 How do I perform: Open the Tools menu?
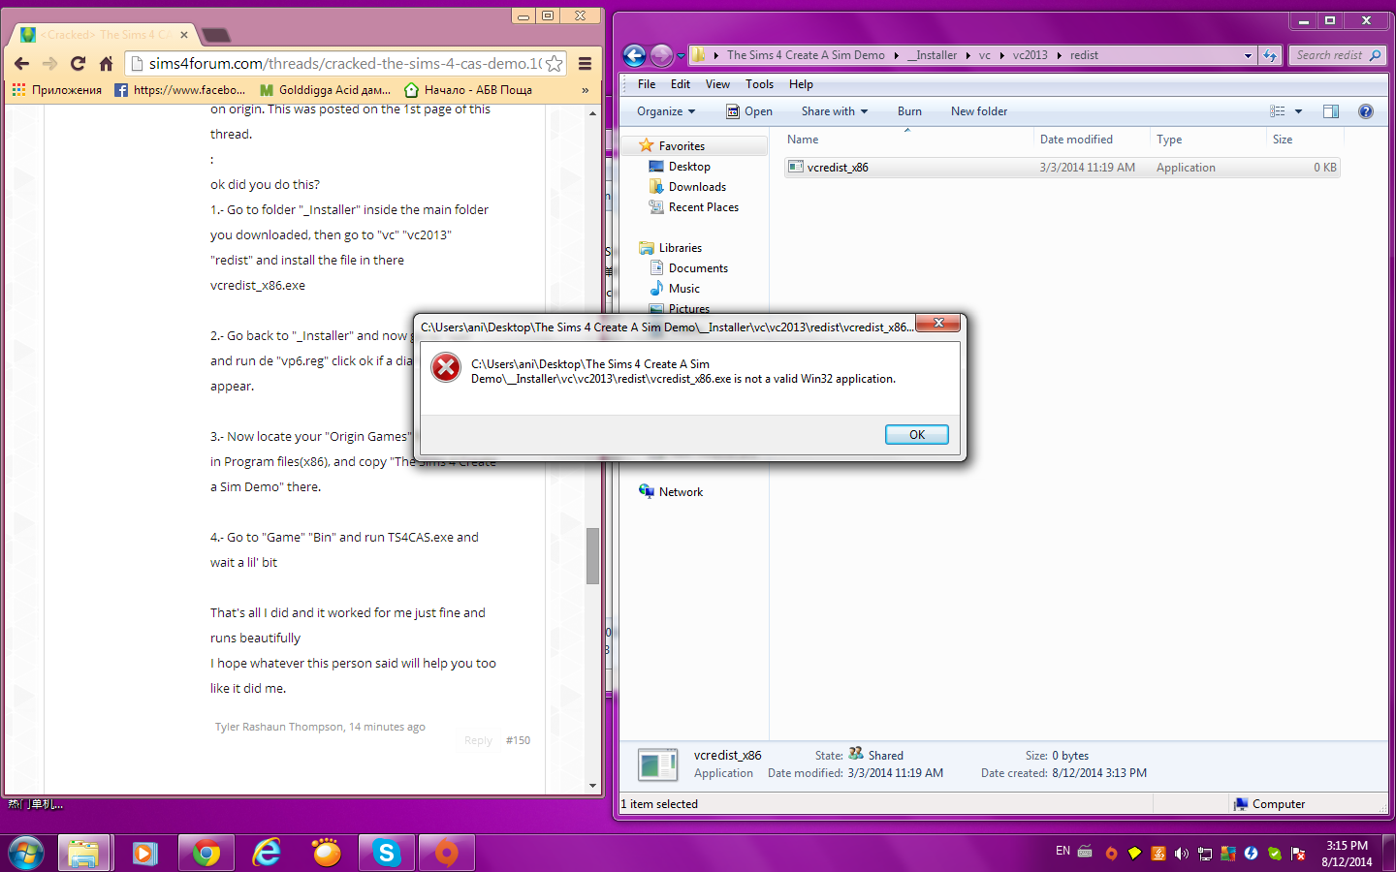759,84
